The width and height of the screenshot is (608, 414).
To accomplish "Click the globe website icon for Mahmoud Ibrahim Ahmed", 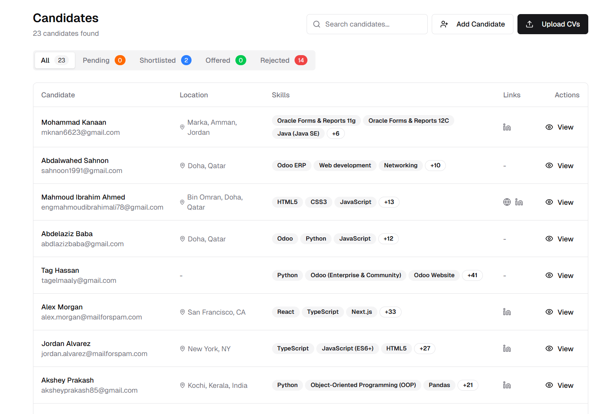I will coord(507,202).
